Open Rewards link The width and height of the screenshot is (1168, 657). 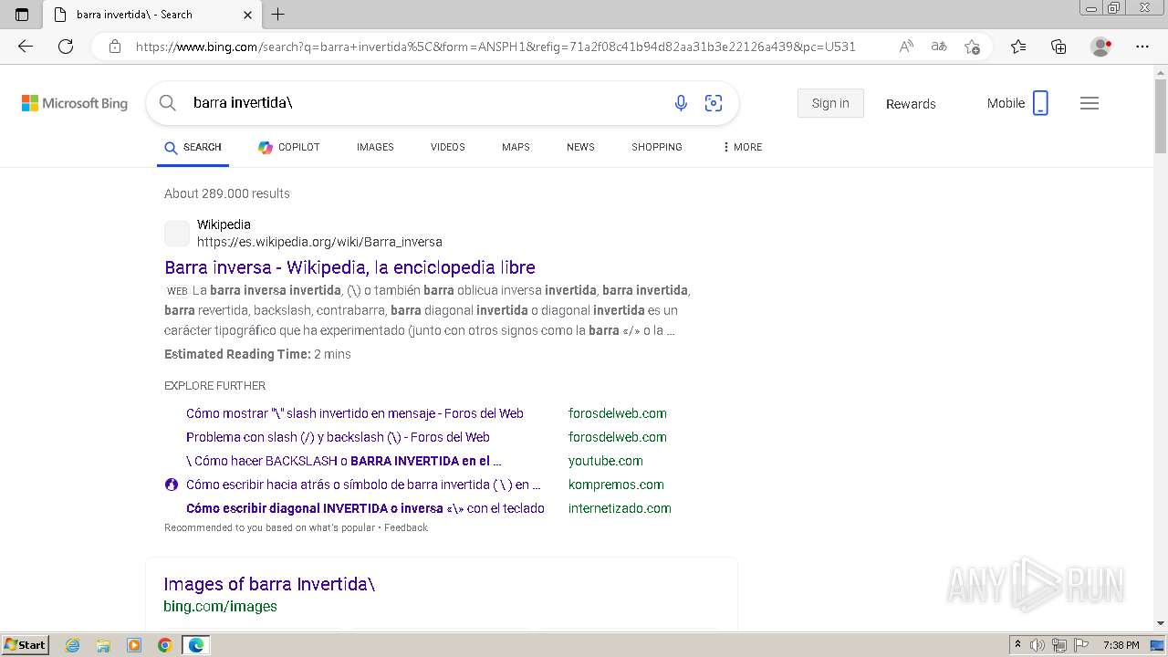(911, 104)
